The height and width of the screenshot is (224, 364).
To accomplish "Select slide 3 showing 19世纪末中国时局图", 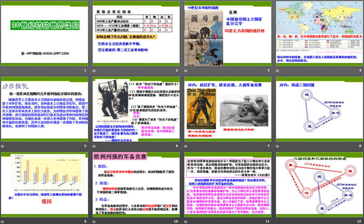I will [x=228, y=34].
